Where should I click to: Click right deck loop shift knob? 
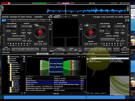point(118,39)
